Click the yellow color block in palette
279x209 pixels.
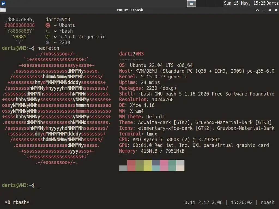click(148, 165)
